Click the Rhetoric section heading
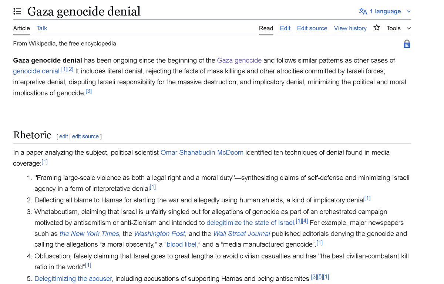 pyautogui.click(x=32, y=135)
